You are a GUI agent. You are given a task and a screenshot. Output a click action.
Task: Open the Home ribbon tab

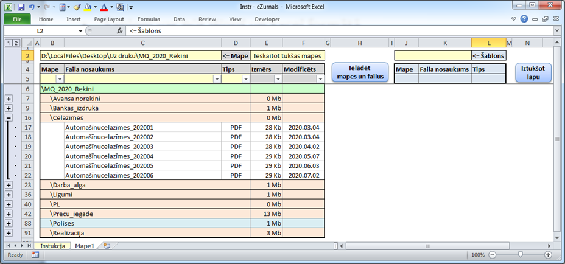coord(46,19)
